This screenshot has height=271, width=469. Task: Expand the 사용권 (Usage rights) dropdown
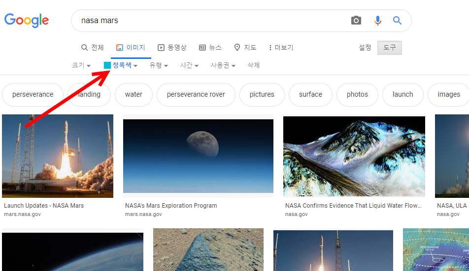point(223,65)
